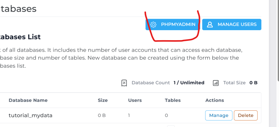Click the Users count in tutorial_mydata row
279x127 pixels.
point(129,116)
